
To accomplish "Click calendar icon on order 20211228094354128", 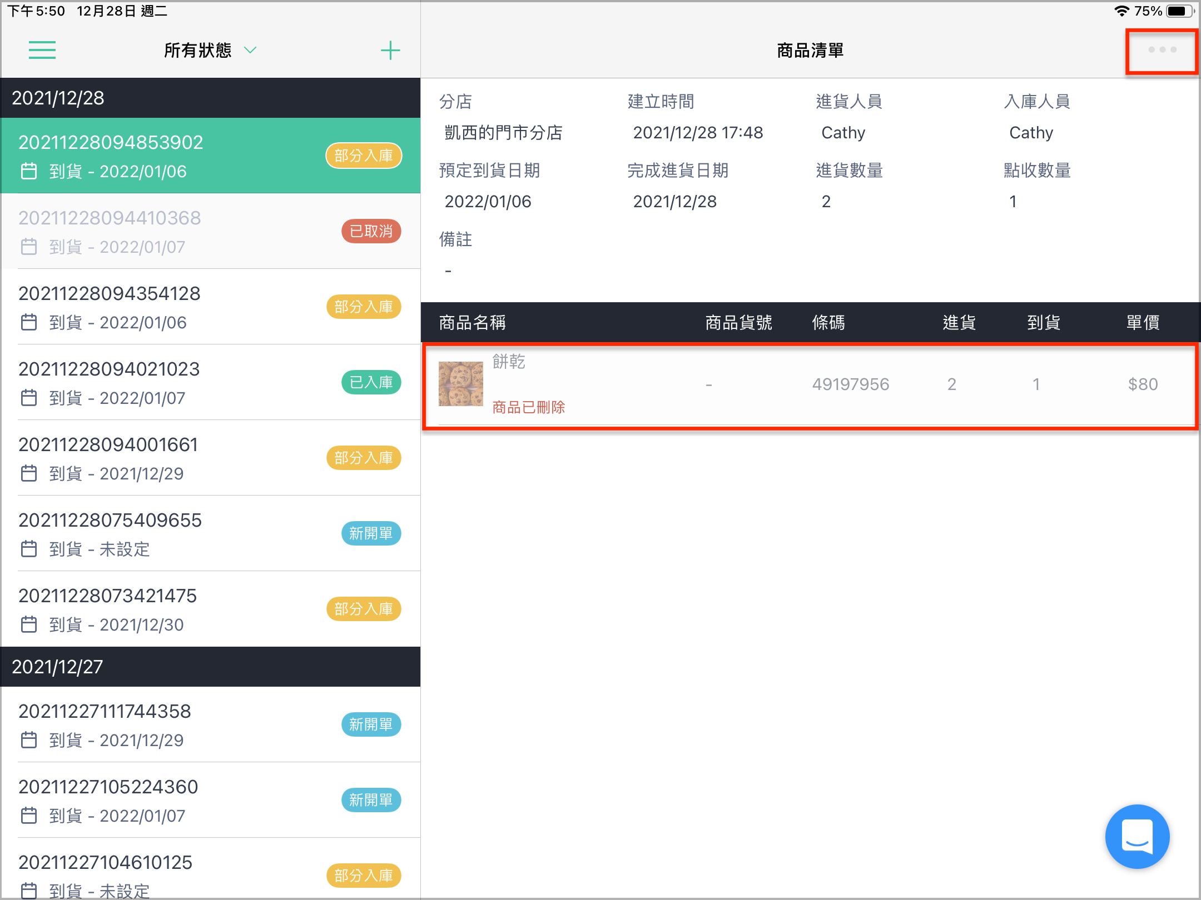I will 29,322.
